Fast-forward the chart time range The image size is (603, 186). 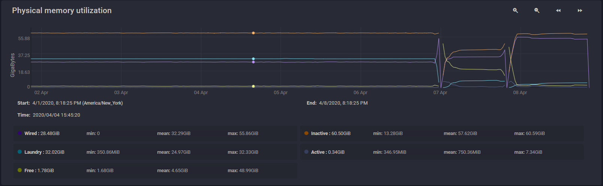point(580,10)
